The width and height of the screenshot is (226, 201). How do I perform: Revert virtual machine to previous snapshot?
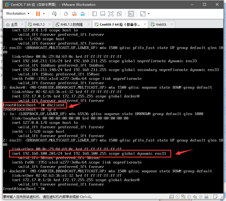74,14
